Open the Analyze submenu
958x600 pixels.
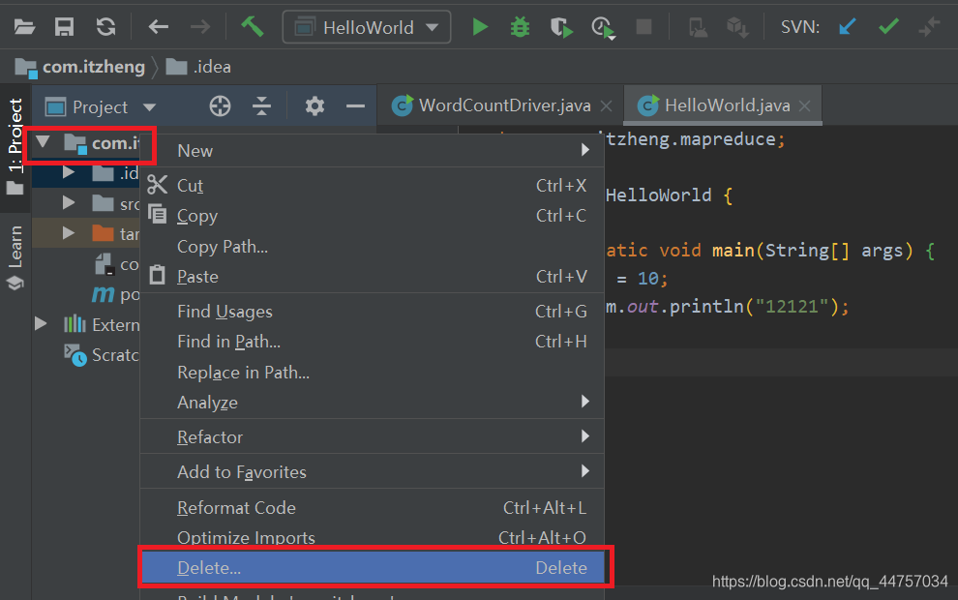[373, 402]
